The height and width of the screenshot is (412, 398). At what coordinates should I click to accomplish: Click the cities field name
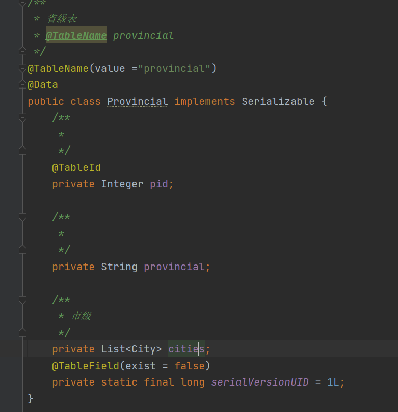(x=186, y=349)
